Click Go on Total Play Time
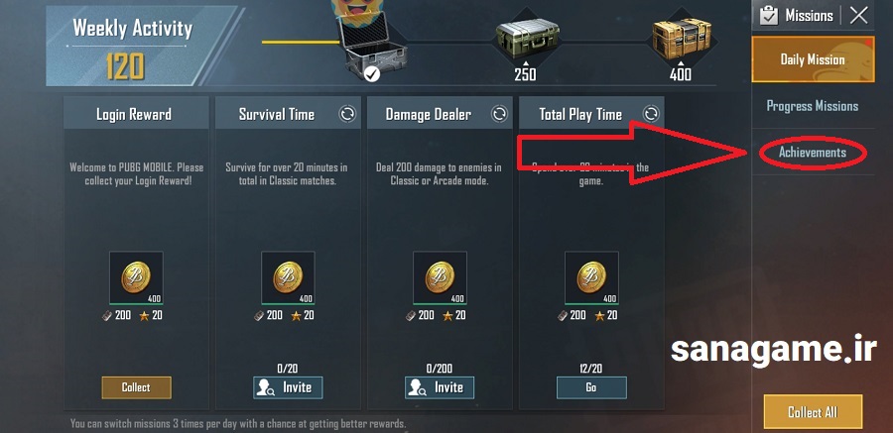The height and width of the screenshot is (433, 893). [x=591, y=387]
